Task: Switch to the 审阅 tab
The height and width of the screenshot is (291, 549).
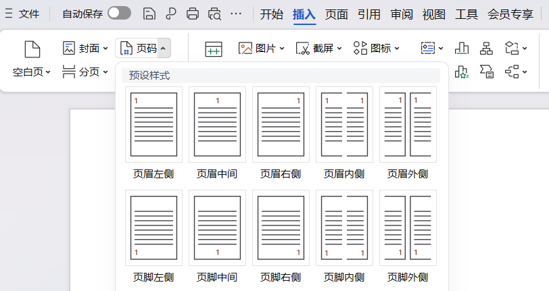Action: pos(402,14)
